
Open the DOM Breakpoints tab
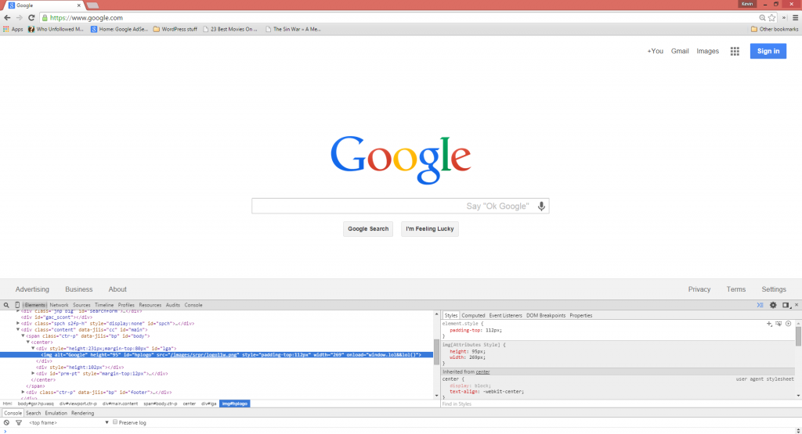tap(546, 316)
